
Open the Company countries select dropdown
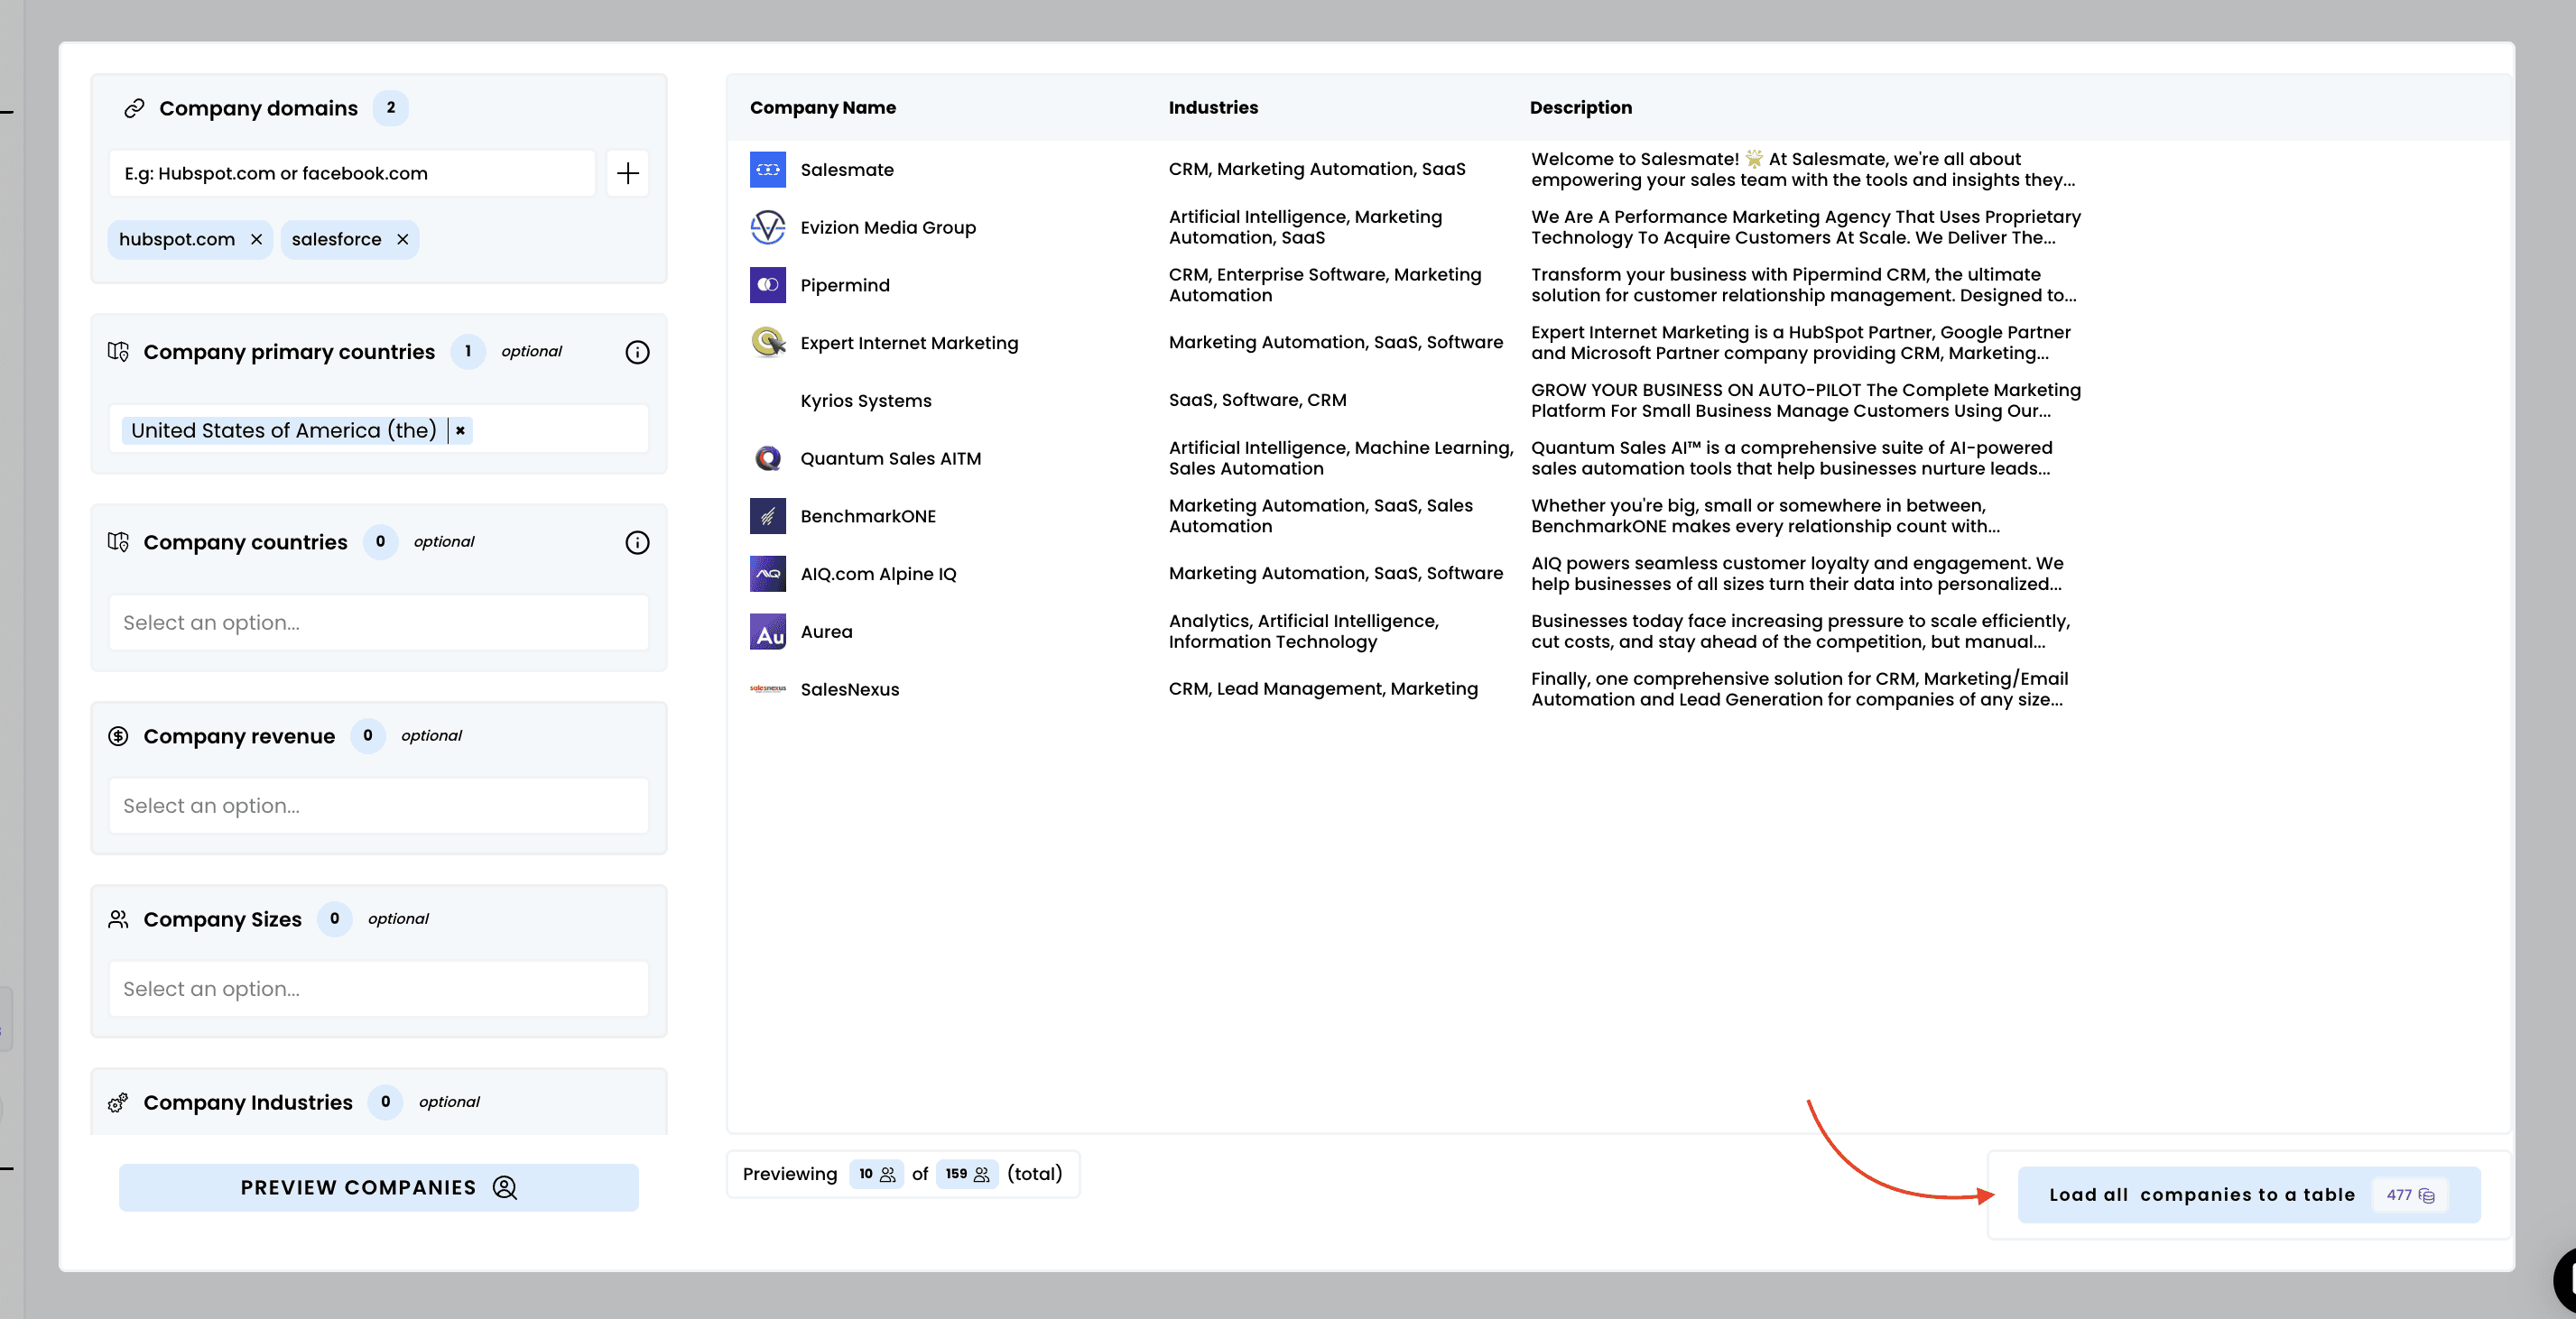[378, 623]
